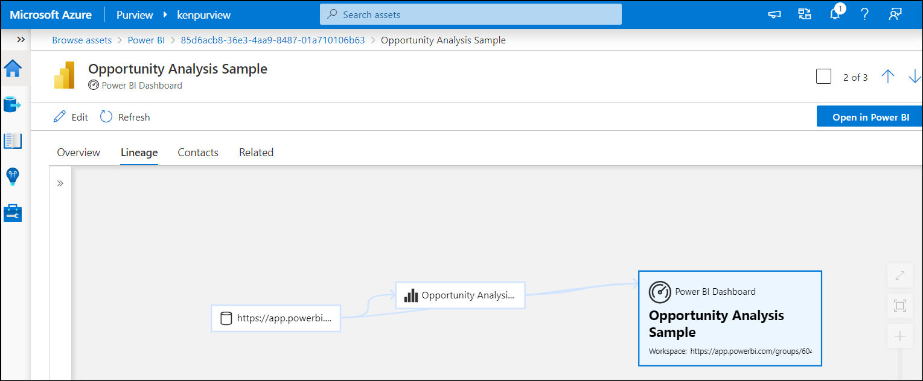Open the Glossary book sidebar icon
The height and width of the screenshot is (381, 923).
click(13, 141)
